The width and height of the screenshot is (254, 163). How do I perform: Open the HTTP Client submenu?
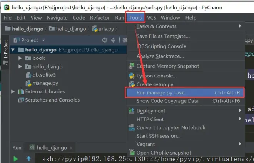click(x=186, y=119)
